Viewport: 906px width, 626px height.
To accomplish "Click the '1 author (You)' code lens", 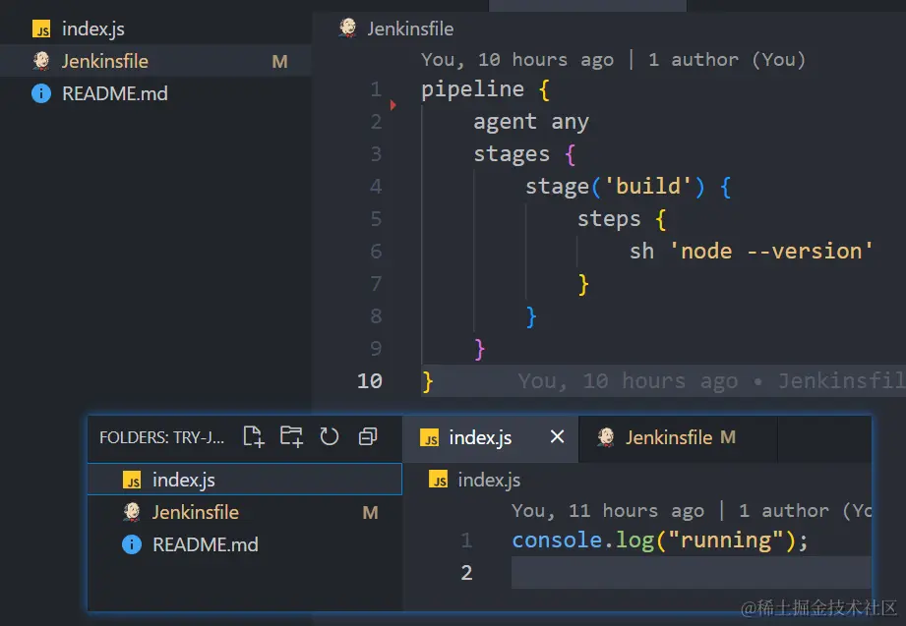I will click(726, 60).
